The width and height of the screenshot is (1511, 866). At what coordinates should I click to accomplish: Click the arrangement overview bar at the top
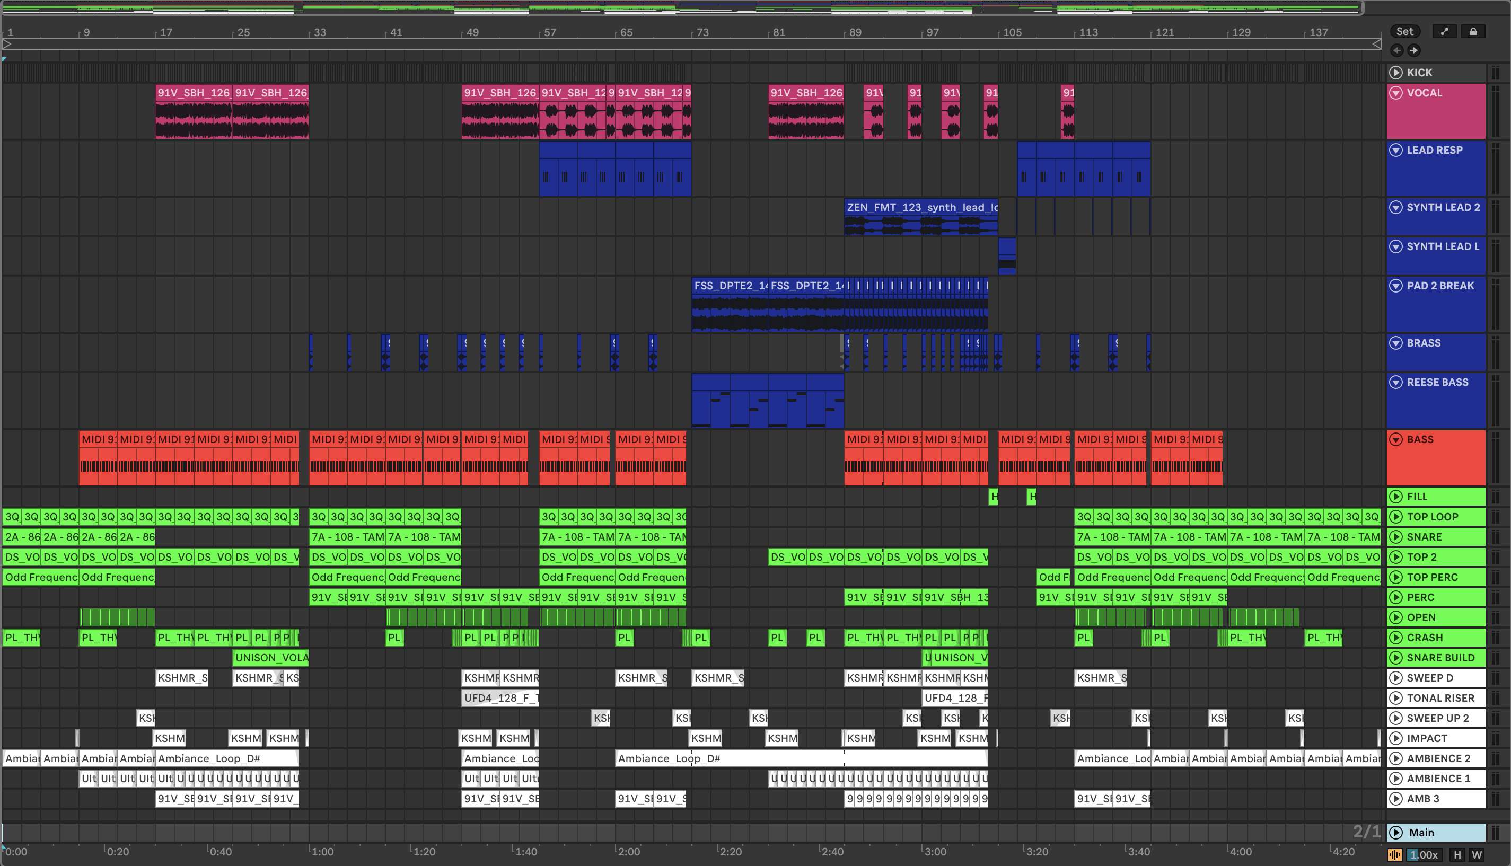[x=682, y=8]
